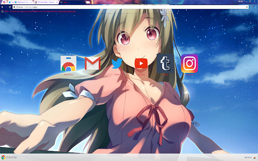The height and width of the screenshot is (161, 258).
Task: Close the Tumblr popular tab
Action: click(57, 2)
